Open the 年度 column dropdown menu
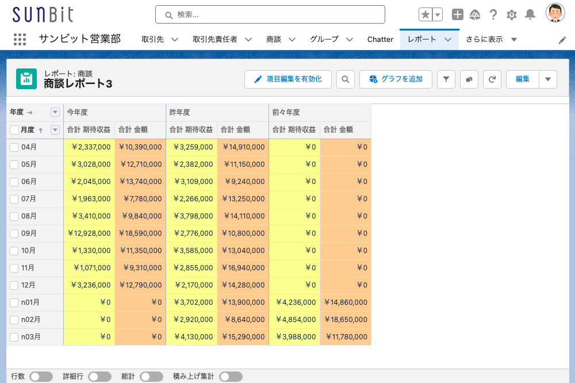This screenshot has width=575, height=383. coord(55,112)
